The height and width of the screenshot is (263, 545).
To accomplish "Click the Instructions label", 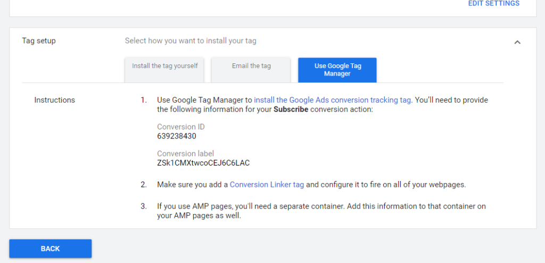I will [x=55, y=100].
